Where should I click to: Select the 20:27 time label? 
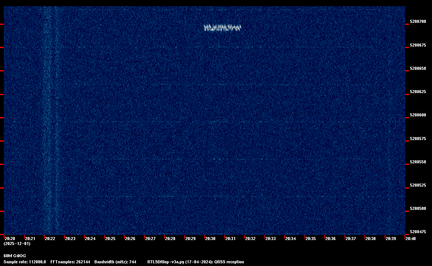coord(150,239)
